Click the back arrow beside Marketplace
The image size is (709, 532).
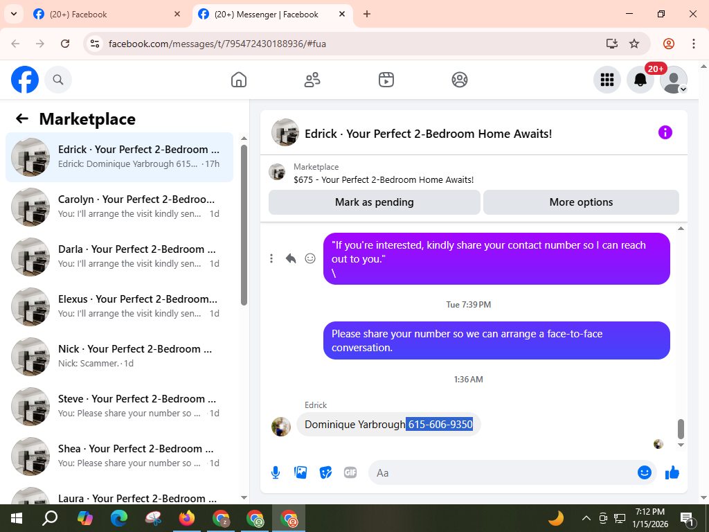click(x=22, y=118)
